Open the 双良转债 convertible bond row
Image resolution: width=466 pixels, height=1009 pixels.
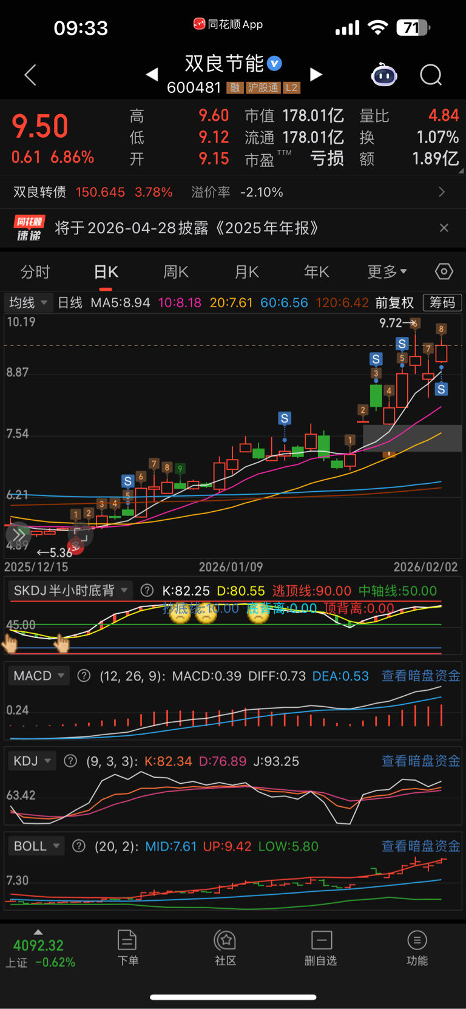(x=233, y=192)
